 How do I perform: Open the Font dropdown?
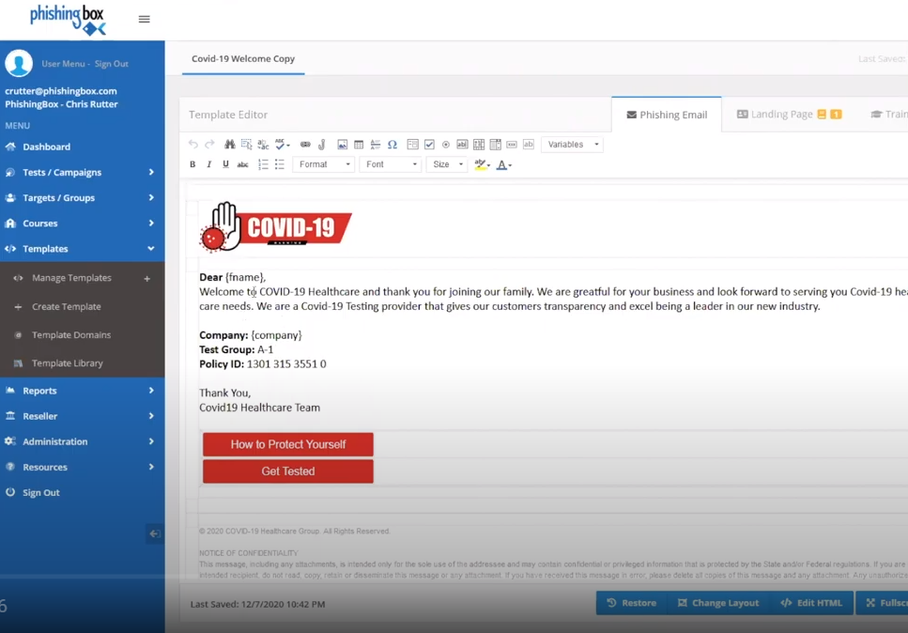[388, 163]
